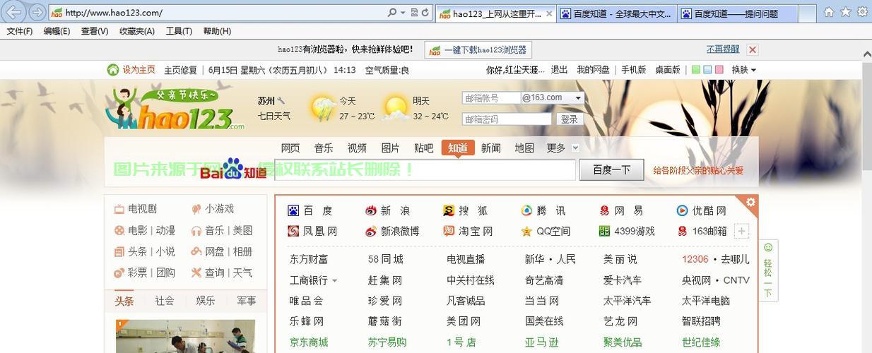Screen dimensions: 872x353
Task: Click the 一键下载hao123浏览器 button
Action: (x=478, y=49)
